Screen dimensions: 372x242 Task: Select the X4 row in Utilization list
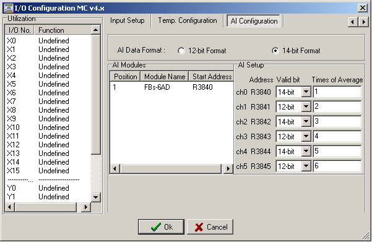[48, 76]
